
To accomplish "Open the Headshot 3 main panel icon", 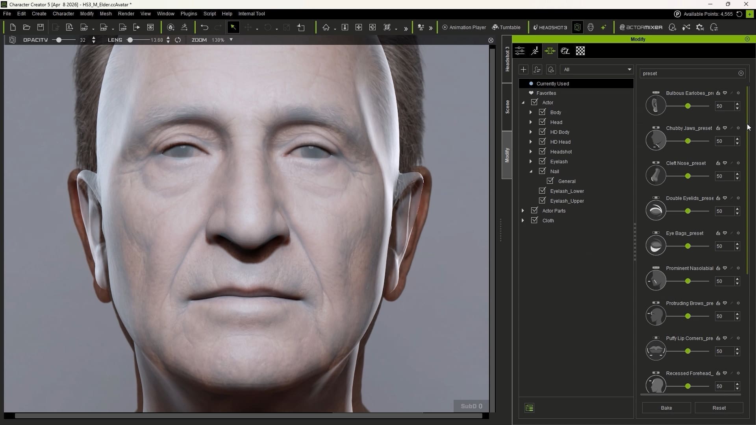I will click(550, 27).
